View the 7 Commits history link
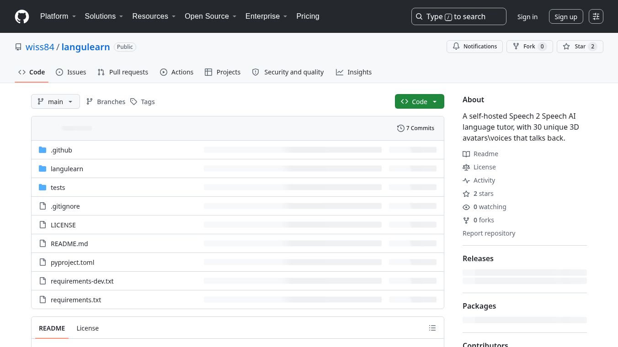Screen dimensions: 618x347 [416, 128]
